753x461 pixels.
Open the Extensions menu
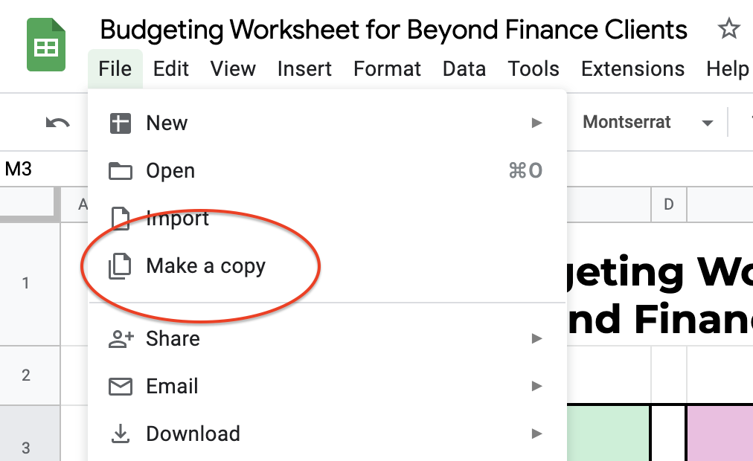coord(633,69)
